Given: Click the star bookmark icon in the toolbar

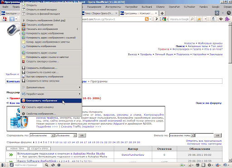Looking at the screenshot, I should tap(199, 19).
